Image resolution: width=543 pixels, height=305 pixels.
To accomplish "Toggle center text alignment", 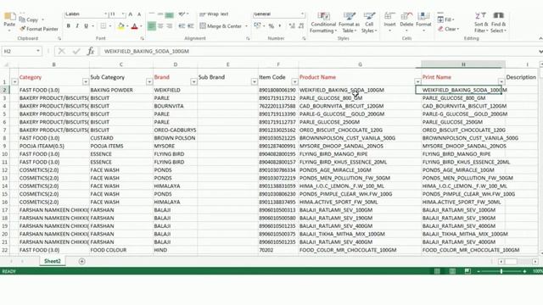I will point(160,26).
